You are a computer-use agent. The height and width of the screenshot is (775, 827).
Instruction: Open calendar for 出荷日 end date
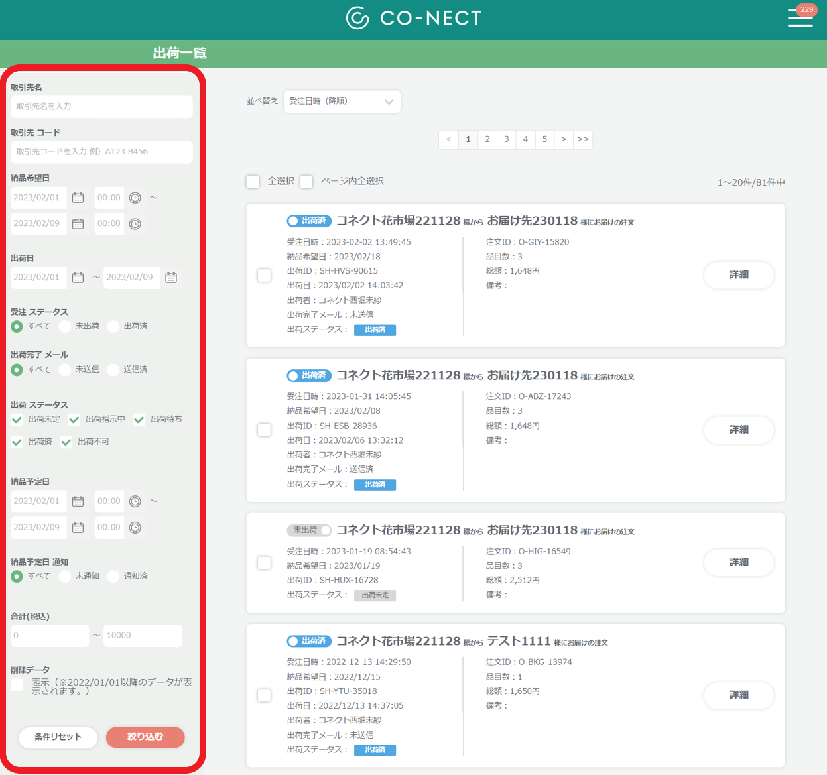(x=171, y=278)
